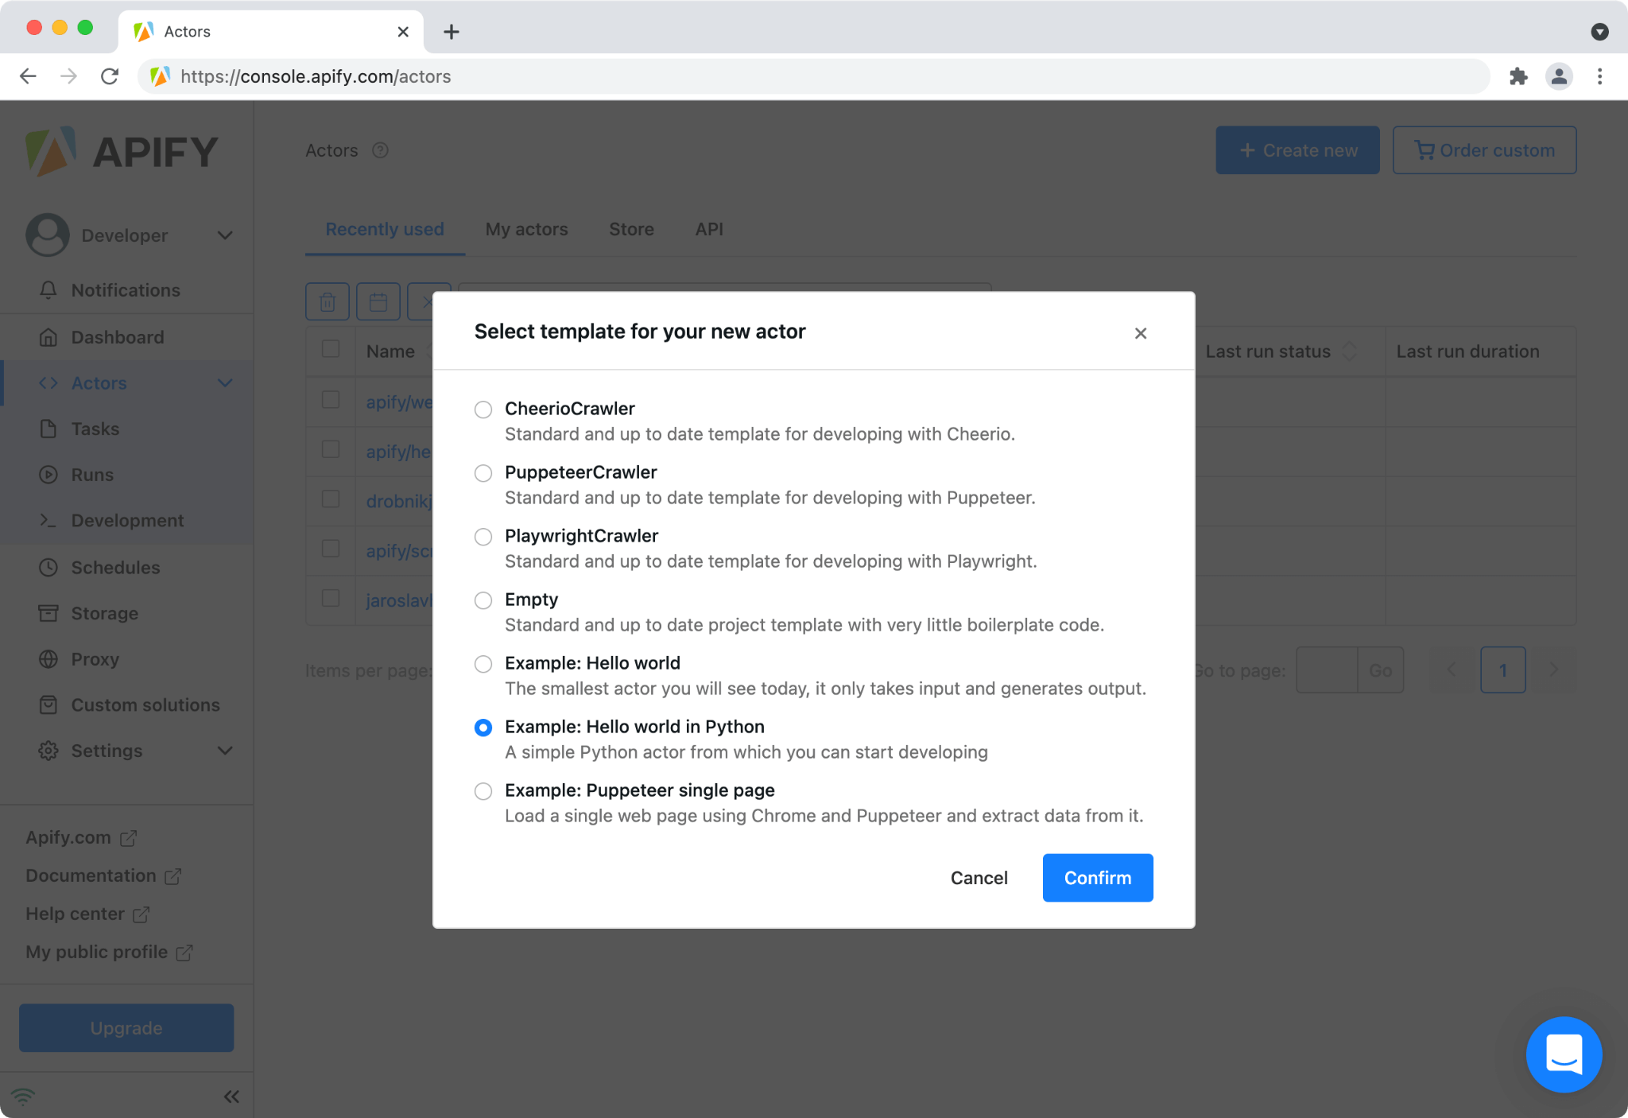Check the wifi connection status icon

click(23, 1097)
